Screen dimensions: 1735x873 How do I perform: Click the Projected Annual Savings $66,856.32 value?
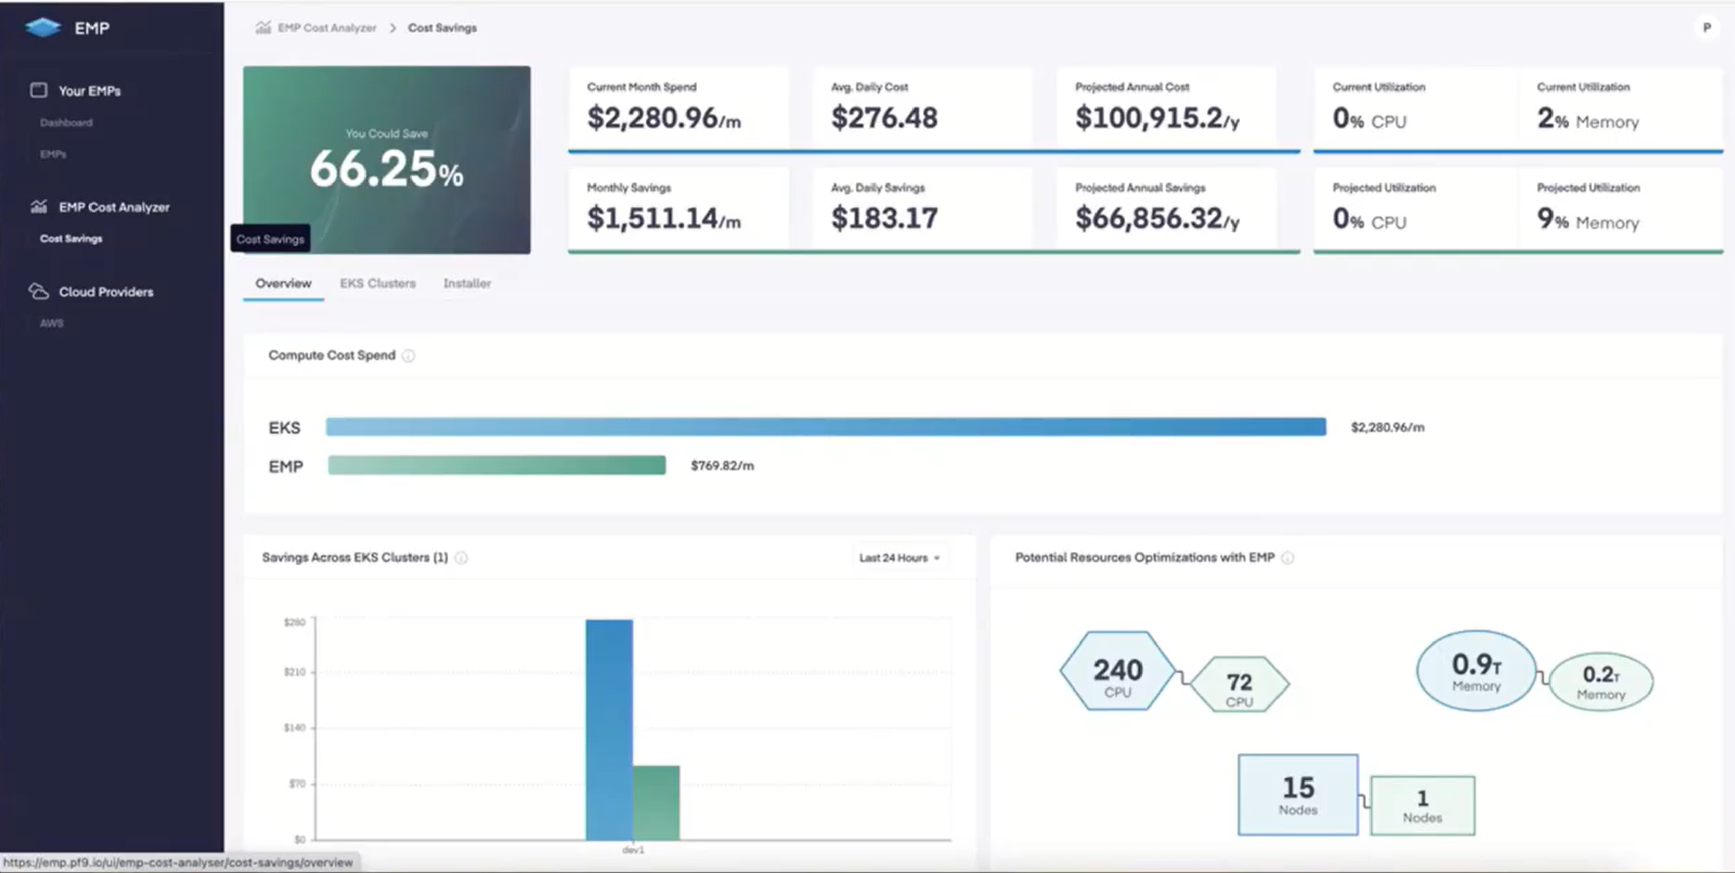(x=1157, y=219)
